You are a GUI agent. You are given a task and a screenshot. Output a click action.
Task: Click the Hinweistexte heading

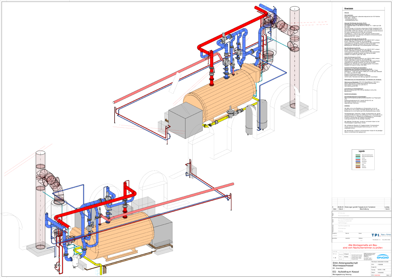[349, 9]
